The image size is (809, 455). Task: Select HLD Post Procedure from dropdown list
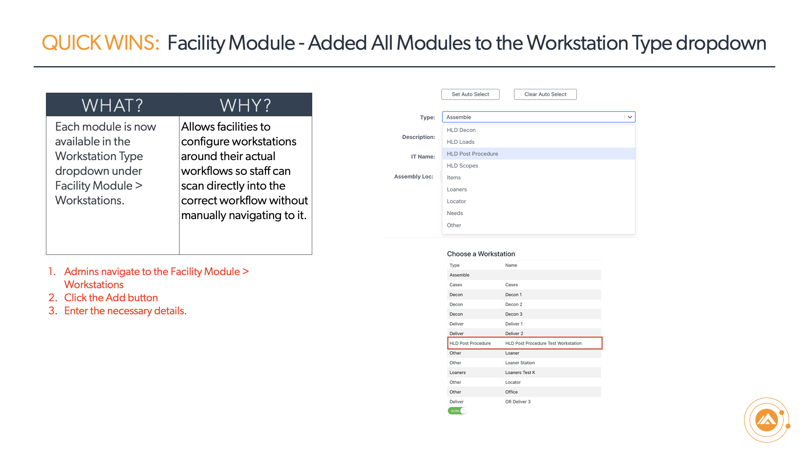pyautogui.click(x=538, y=154)
